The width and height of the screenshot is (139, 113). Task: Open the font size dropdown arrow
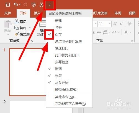tap(109, 24)
